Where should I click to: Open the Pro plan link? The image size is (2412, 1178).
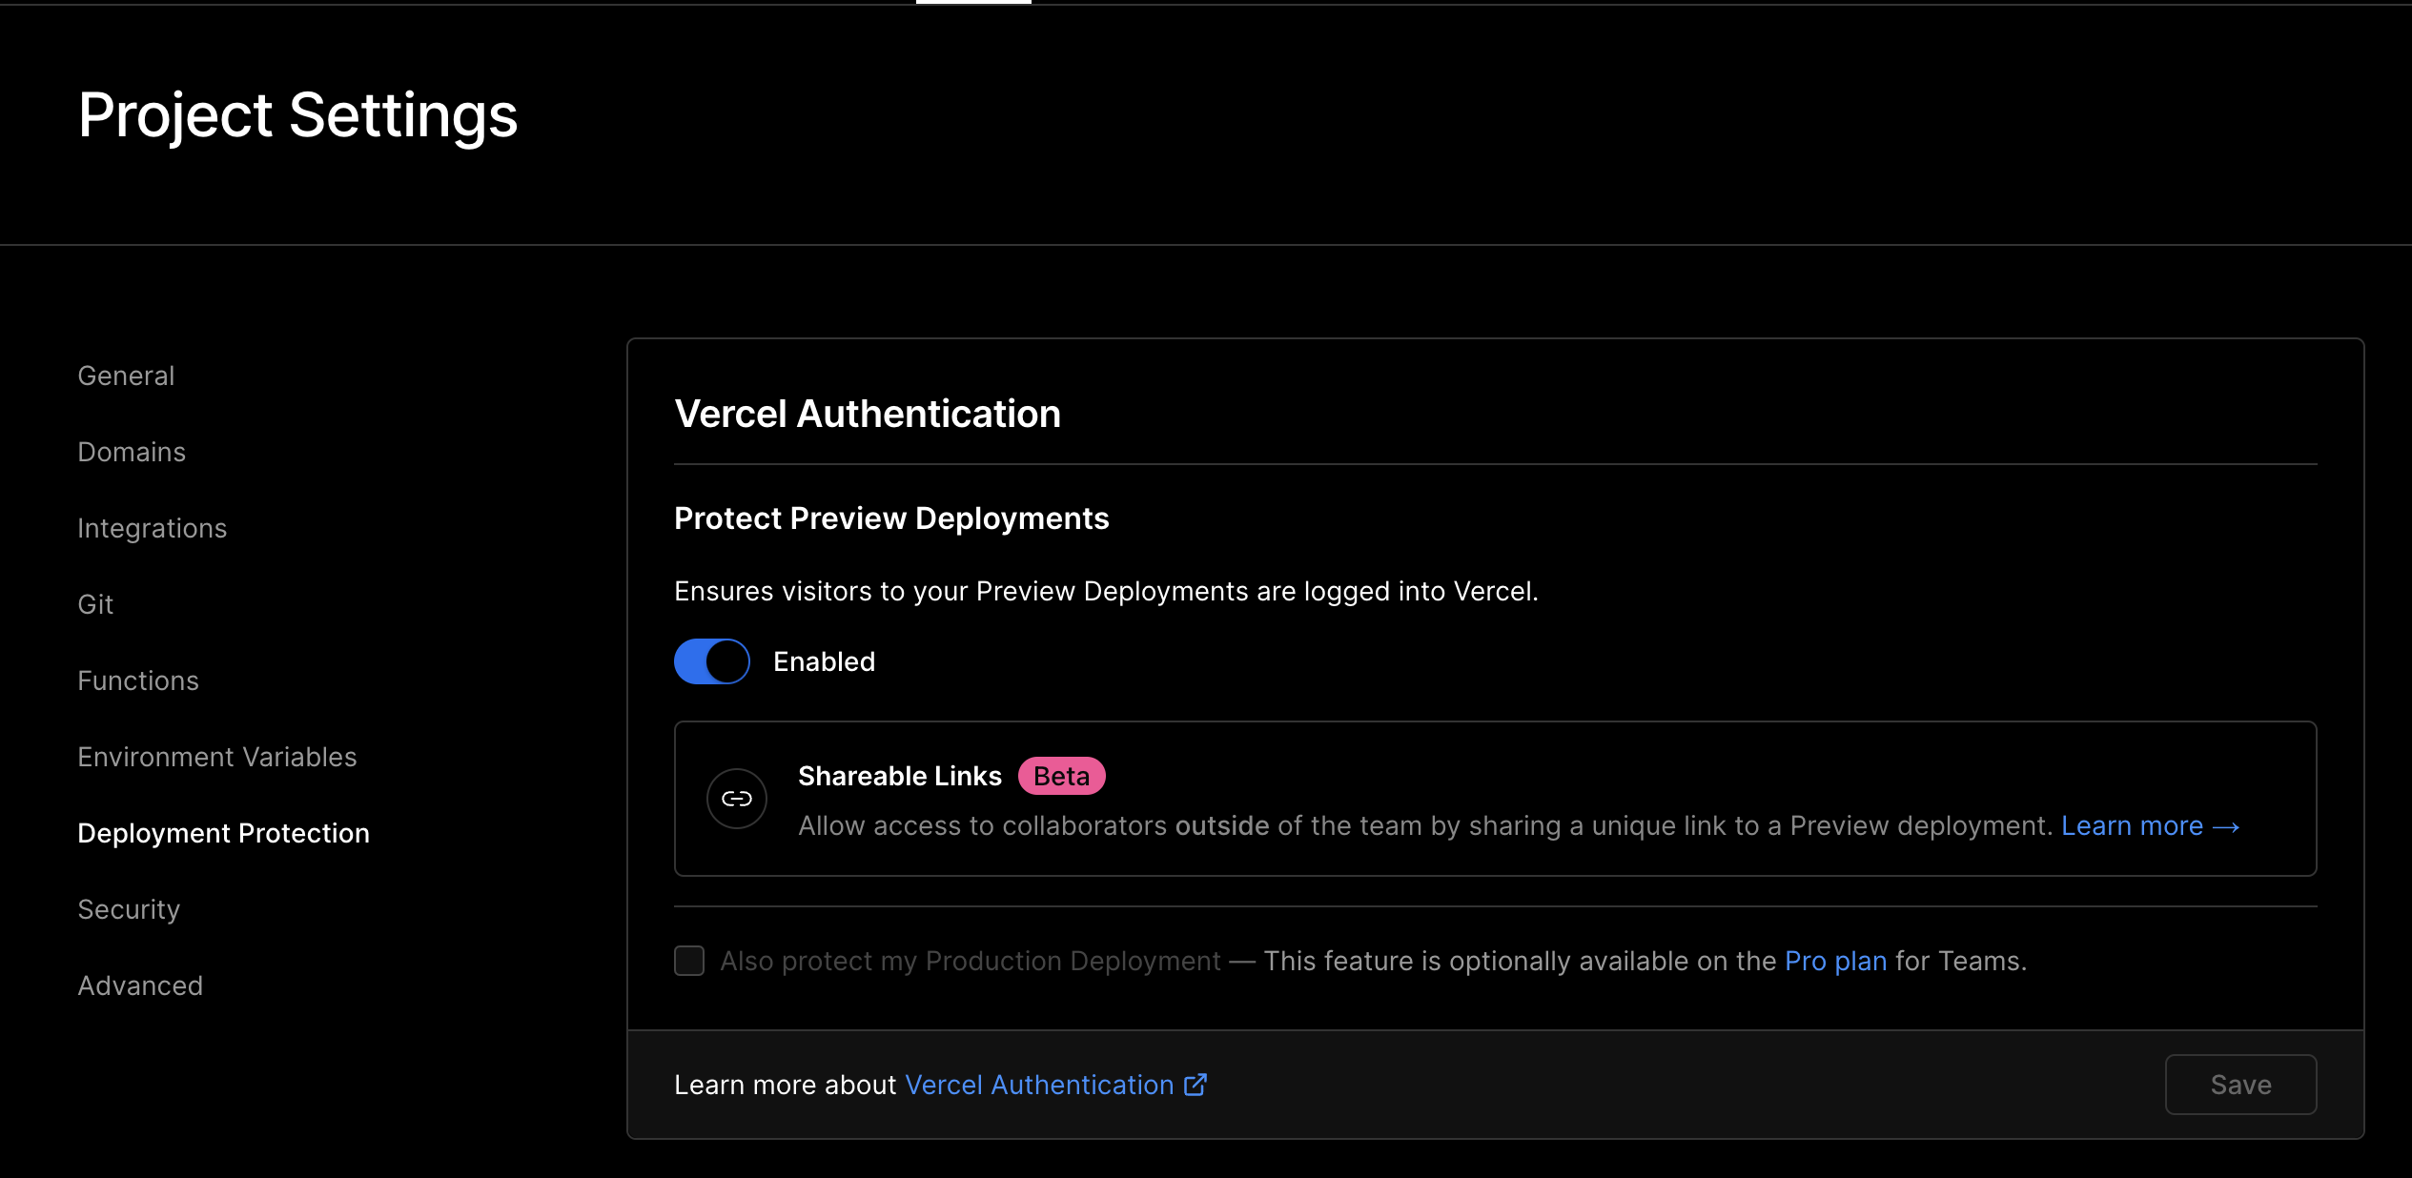(1835, 961)
